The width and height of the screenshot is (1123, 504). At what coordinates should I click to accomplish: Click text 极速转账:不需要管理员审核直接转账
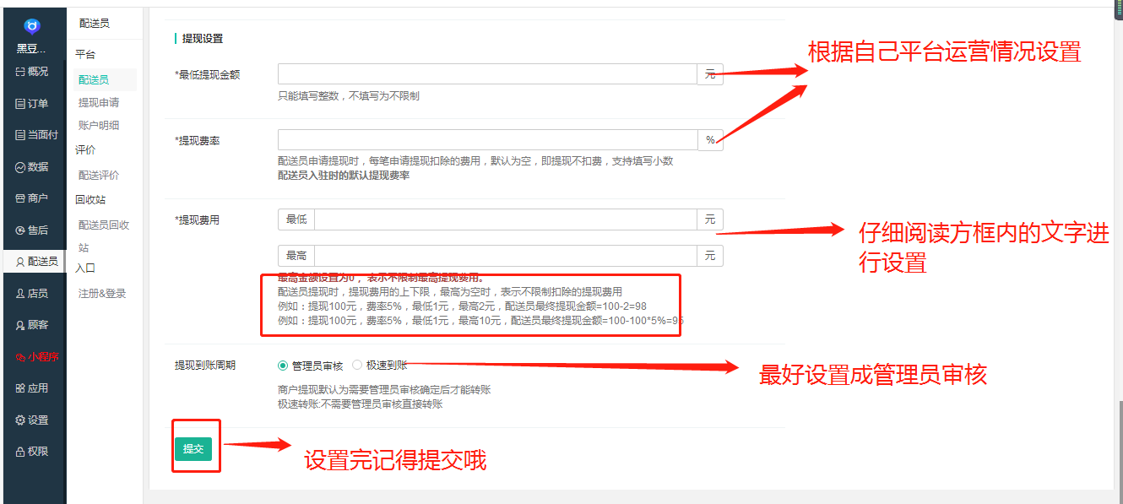361,404
